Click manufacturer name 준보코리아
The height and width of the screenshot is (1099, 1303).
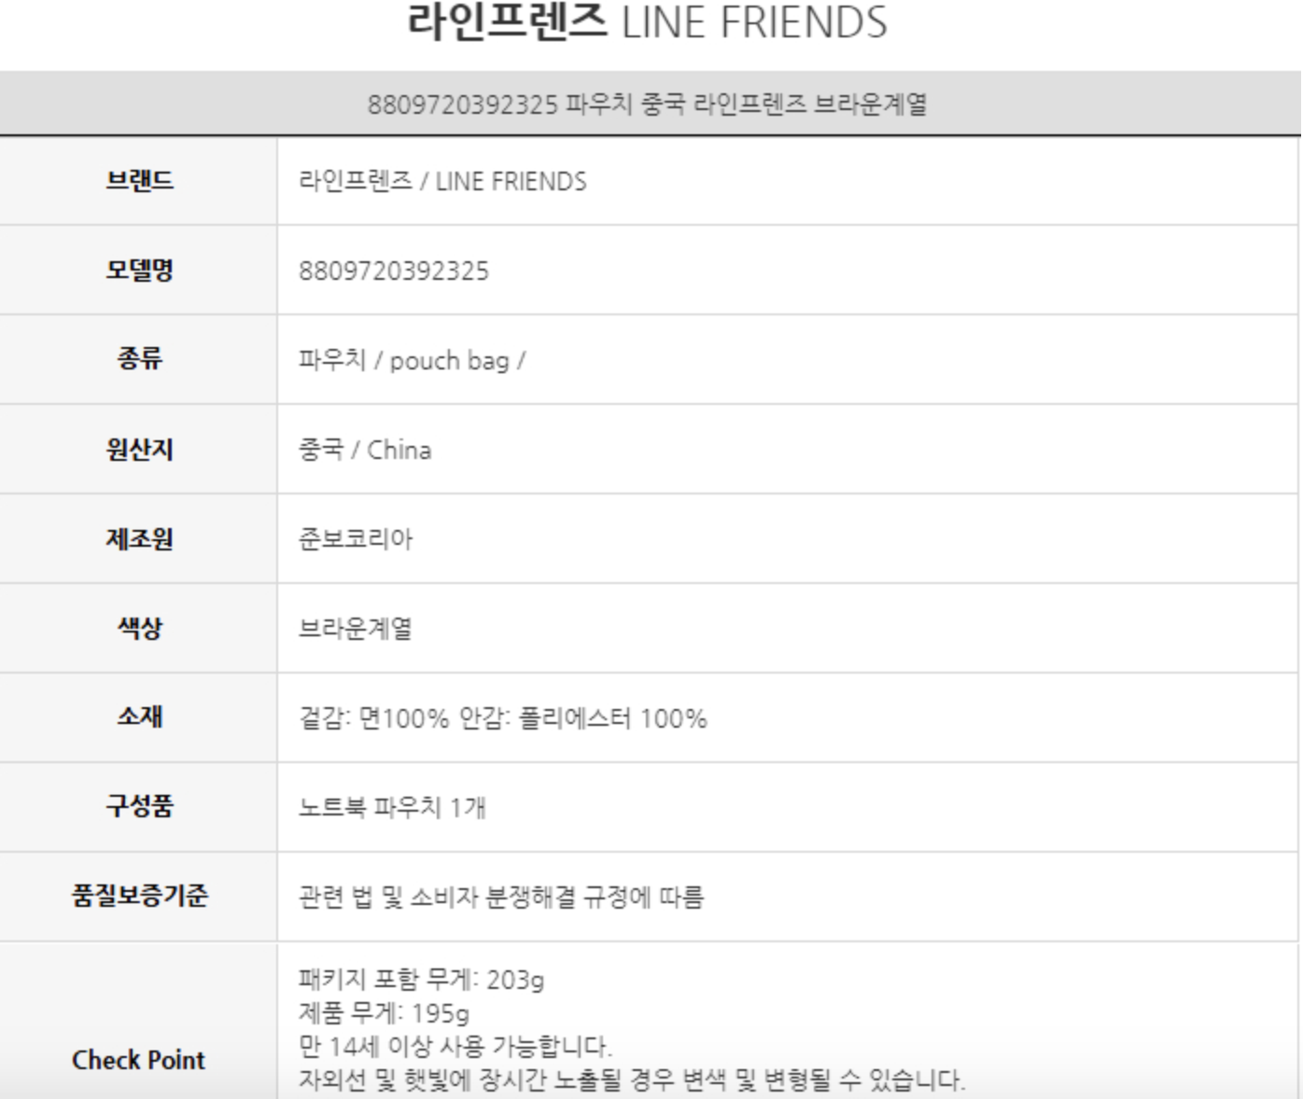click(355, 539)
